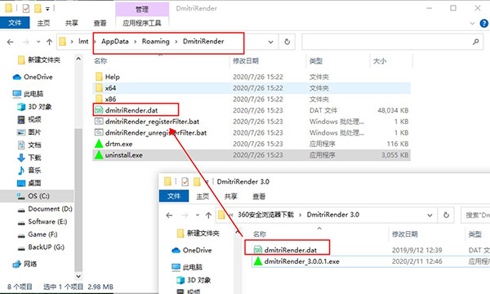
Task: Refresh the DmitriRender folder view
Action: [287, 42]
